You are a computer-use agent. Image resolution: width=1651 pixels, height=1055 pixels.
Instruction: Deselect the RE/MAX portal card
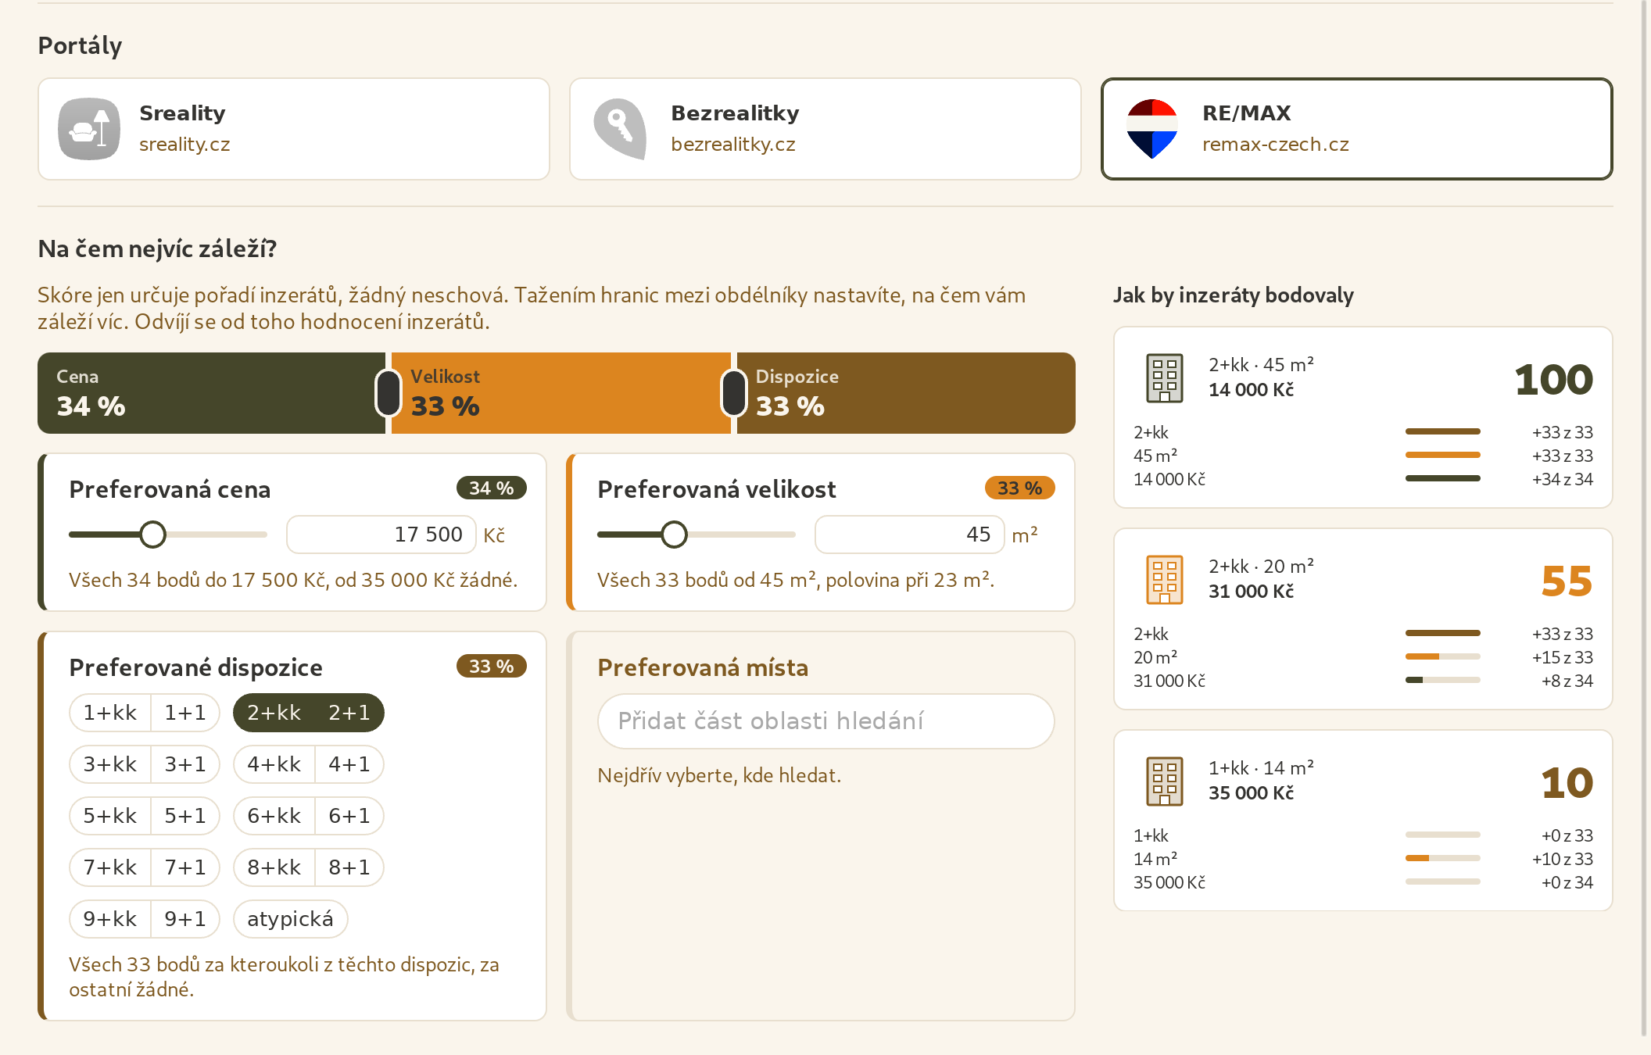coord(1357,129)
